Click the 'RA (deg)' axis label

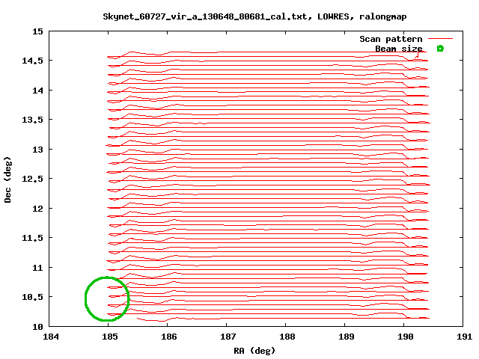pyautogui.click(x=254, y=351)
